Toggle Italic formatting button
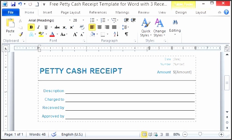Screen dimensions: 232x140 click(39, 27)
